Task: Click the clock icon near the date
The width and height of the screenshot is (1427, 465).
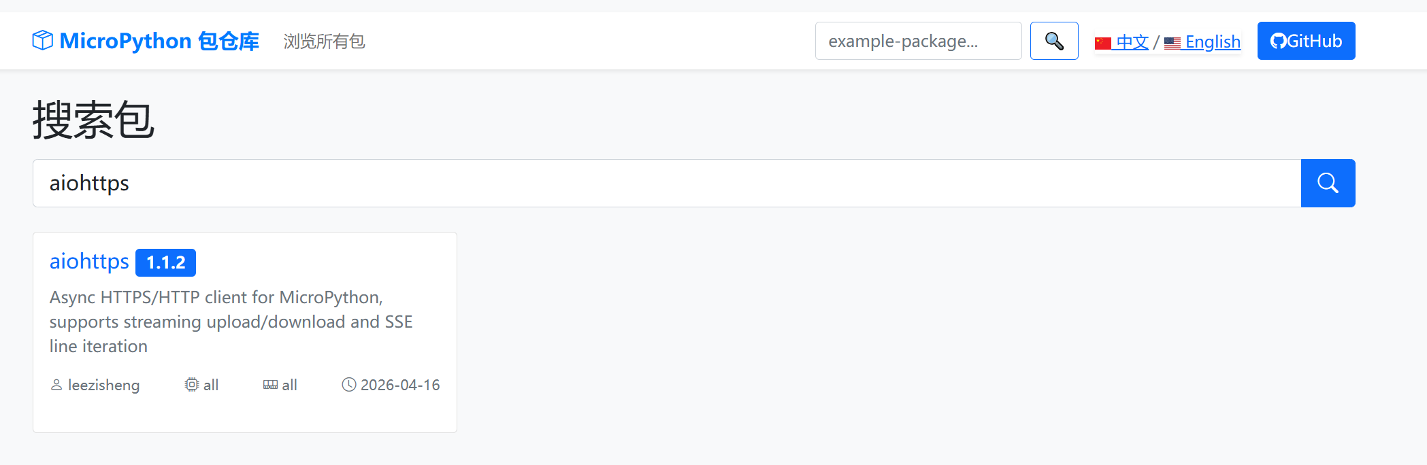Action: click(348, 385)
